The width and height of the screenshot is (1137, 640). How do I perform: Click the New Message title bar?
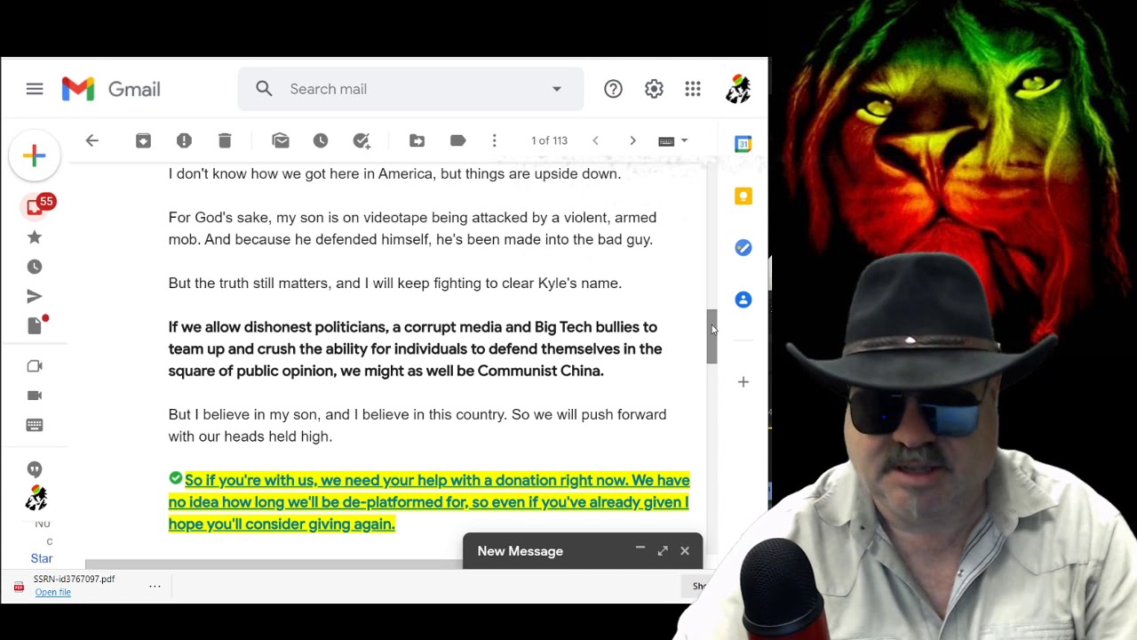(583, 551)
